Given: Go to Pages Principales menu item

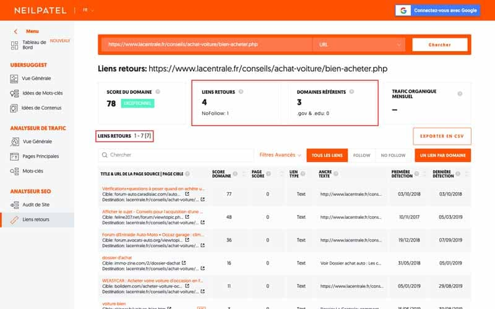Looking at the screenshot, I should pyautogui.click(x=41, y=156).
